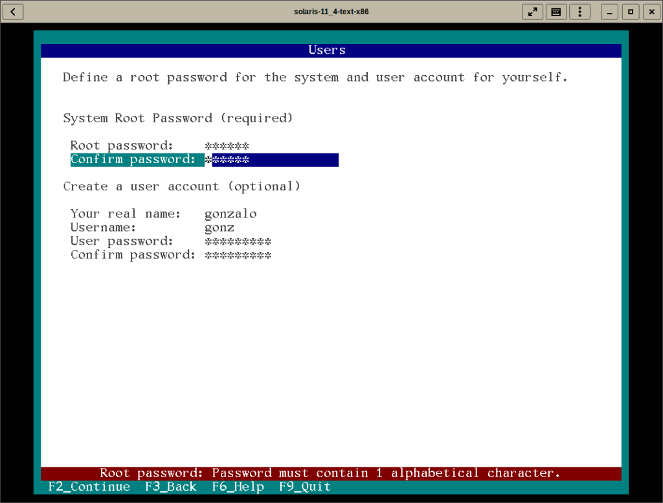Click the 'Your real name:' label
This screenshot has width=663, height=503.
pyautogui.click(x=126, y=214)
